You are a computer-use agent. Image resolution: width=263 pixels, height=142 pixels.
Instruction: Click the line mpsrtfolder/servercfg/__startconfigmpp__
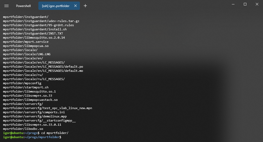(x=39, y=120)
